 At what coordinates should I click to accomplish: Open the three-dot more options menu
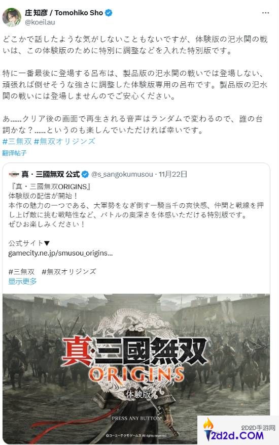[265, 13]
